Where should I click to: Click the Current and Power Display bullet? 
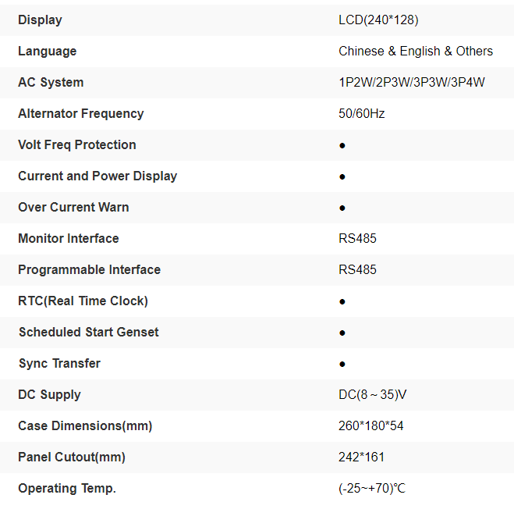(342, 176)
